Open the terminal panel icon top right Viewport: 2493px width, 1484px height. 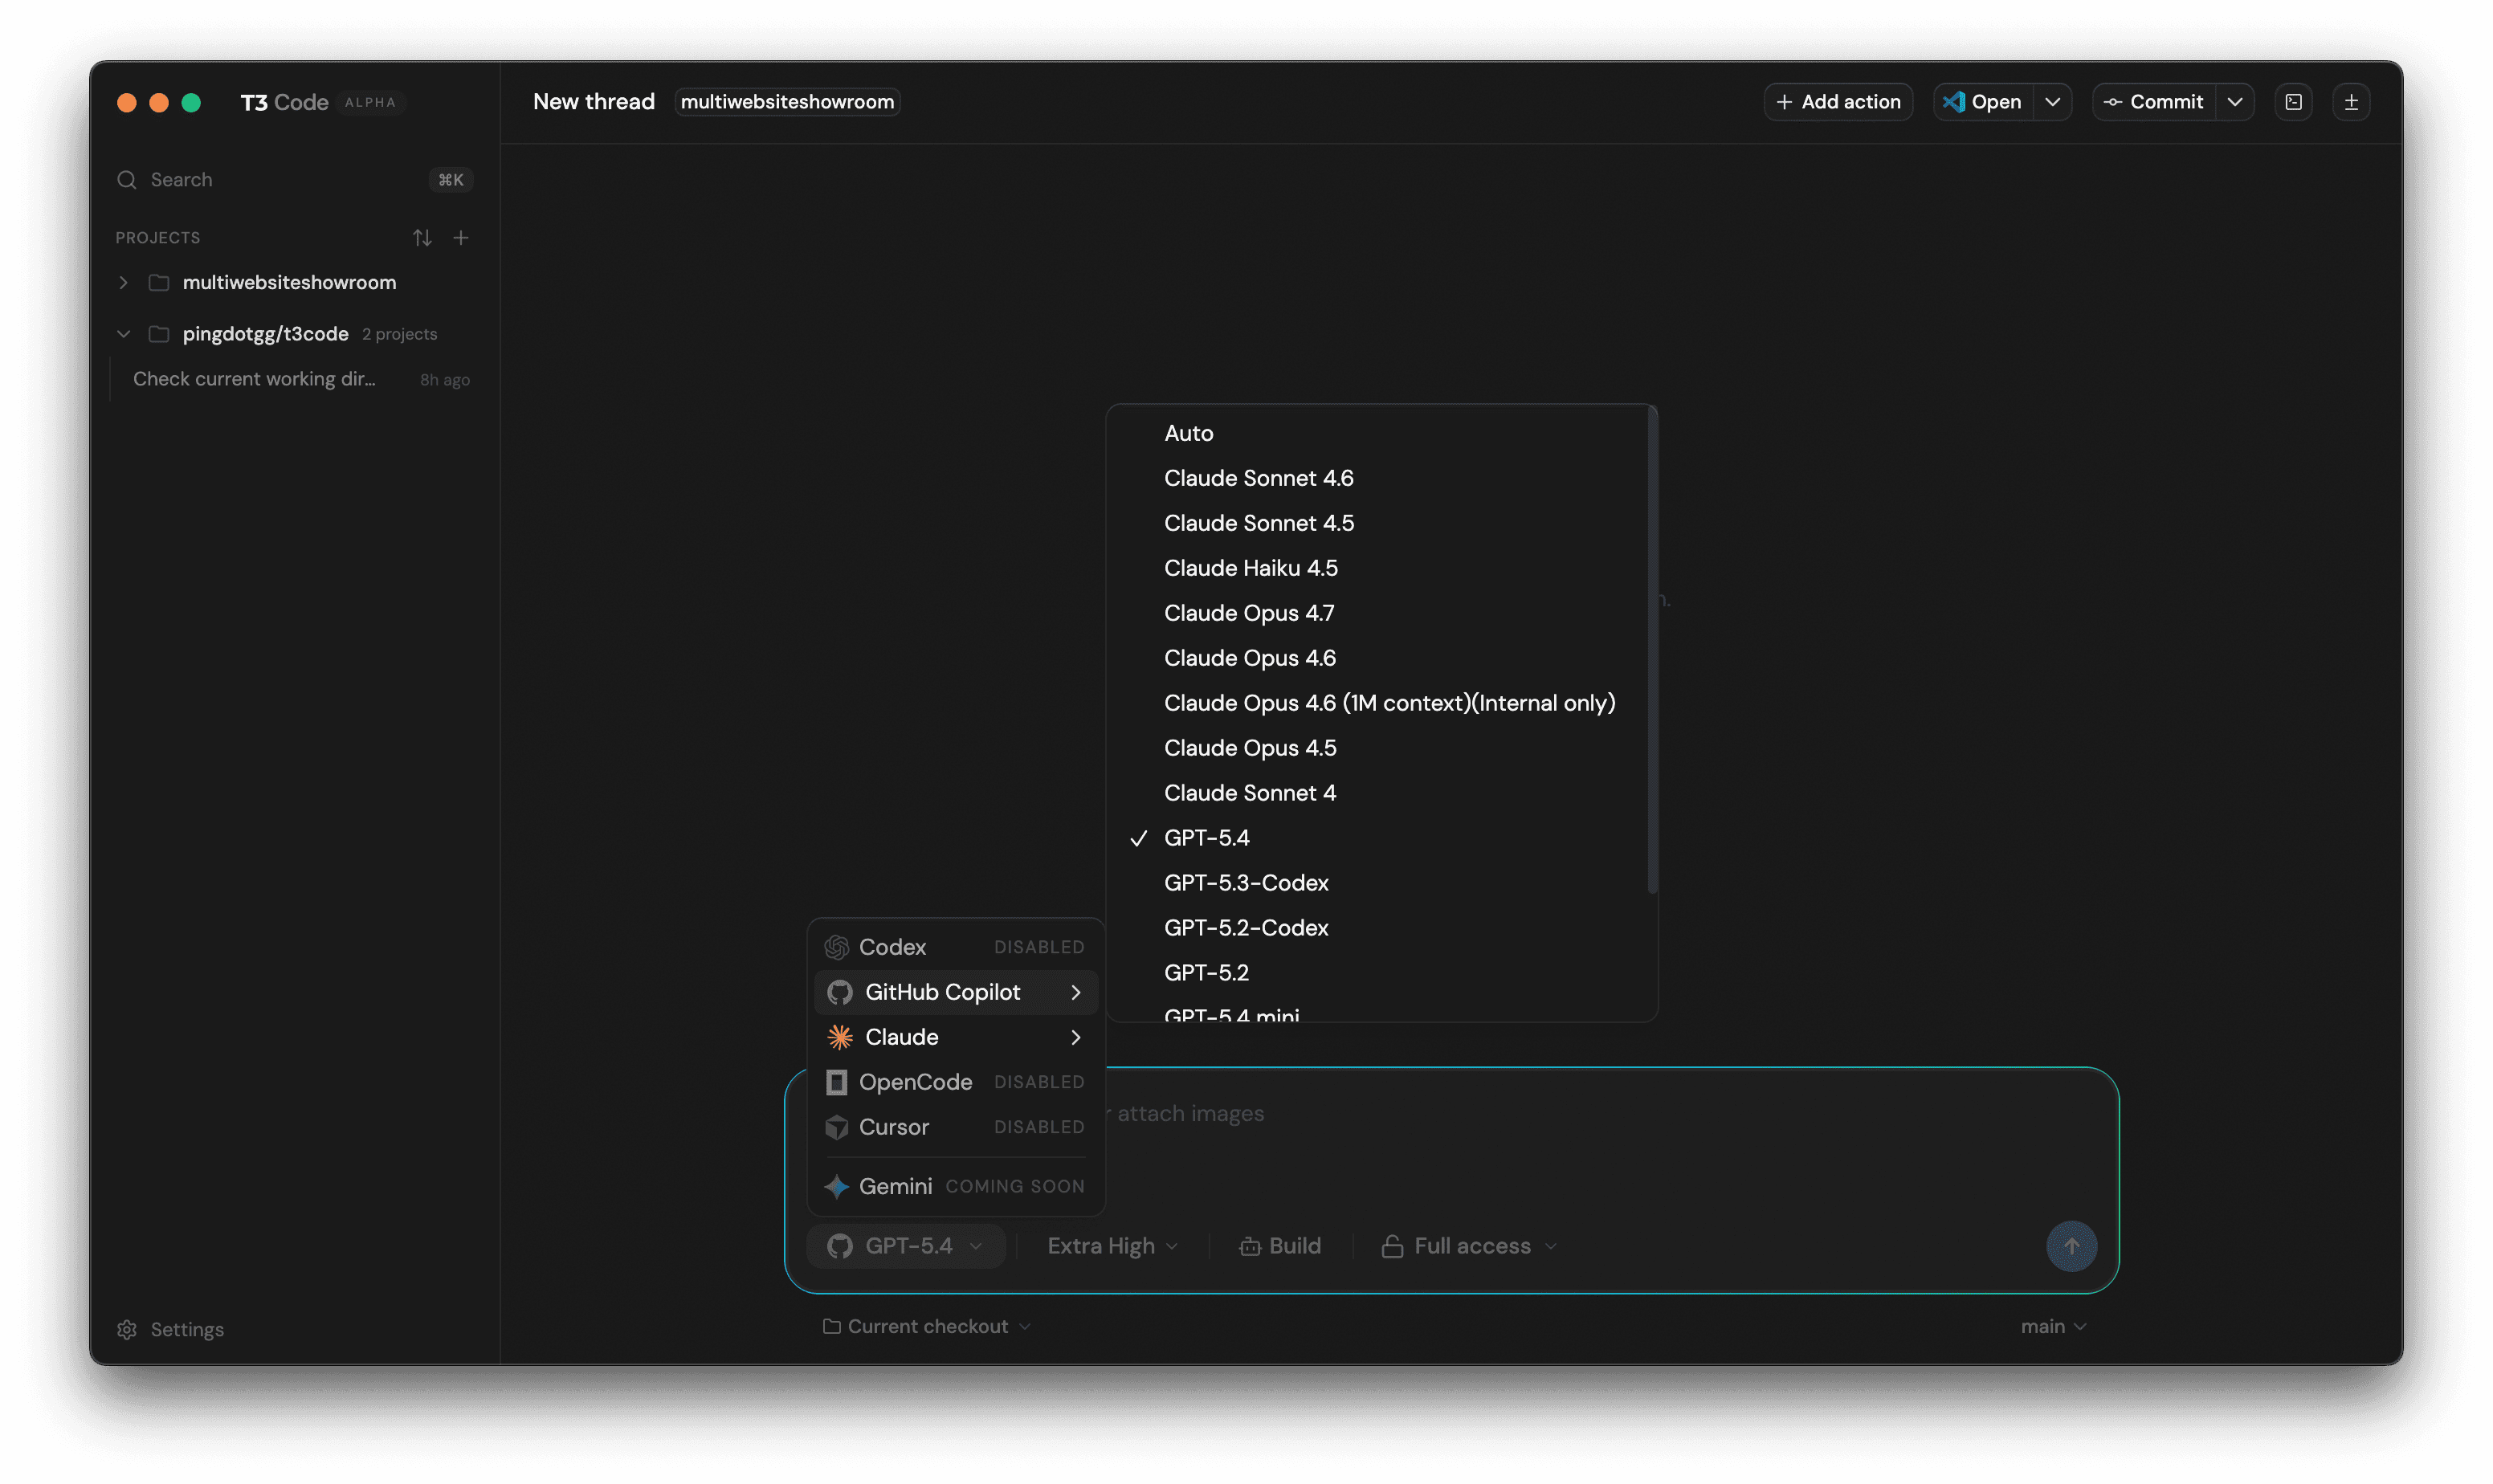click(x=2293, y=101)
